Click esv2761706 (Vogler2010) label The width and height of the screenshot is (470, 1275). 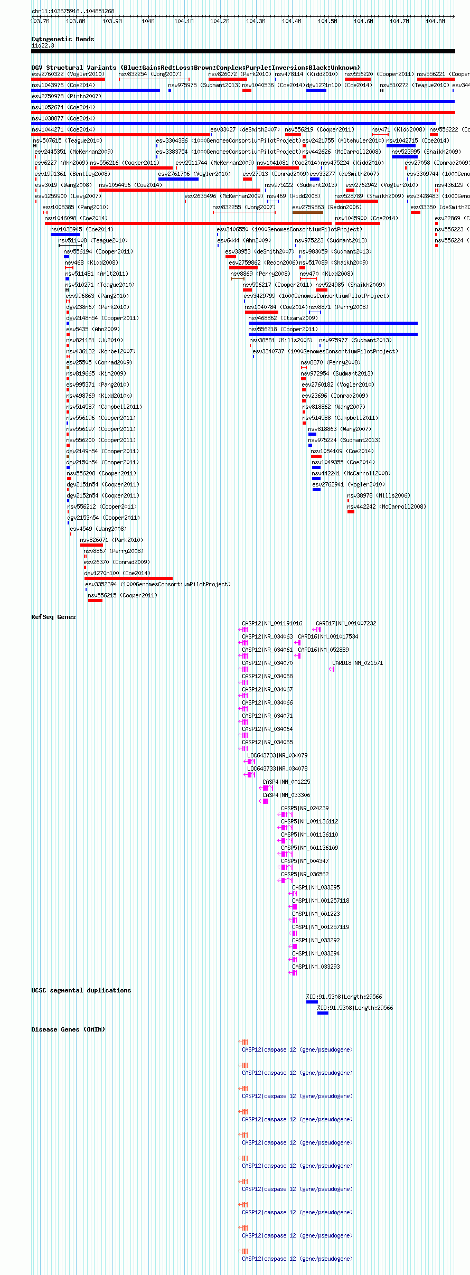point(194,174)
